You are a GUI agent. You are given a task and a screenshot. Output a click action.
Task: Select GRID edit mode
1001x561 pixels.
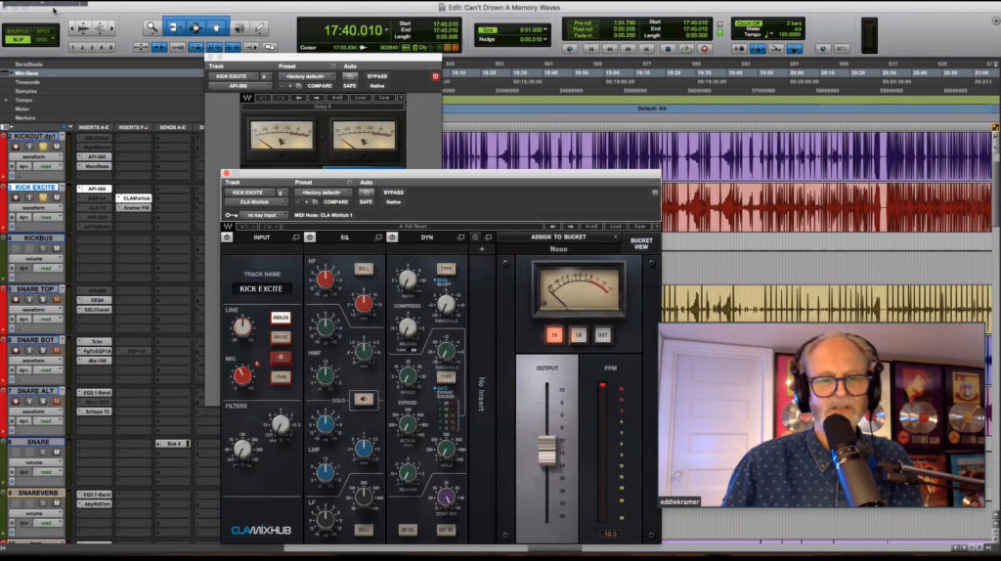coord(43,39)
